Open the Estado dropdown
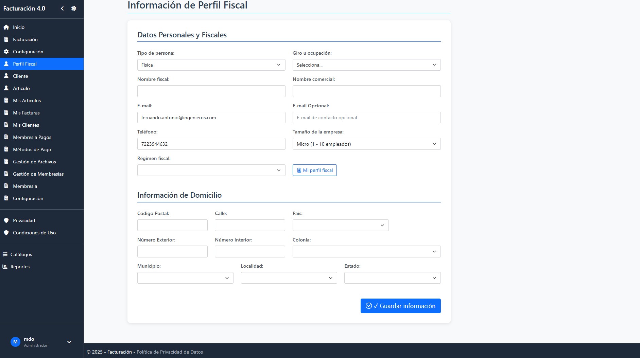This screenshot has width=640, height=358. click(x=392, y=278)
